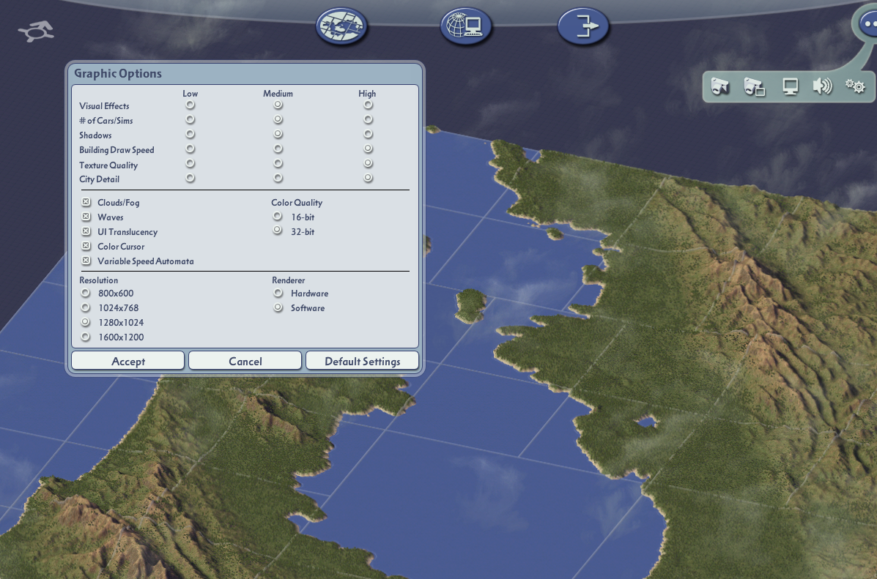877x579 pixels.
Task: Open the gears game settings icon
Action: [855, 86]
